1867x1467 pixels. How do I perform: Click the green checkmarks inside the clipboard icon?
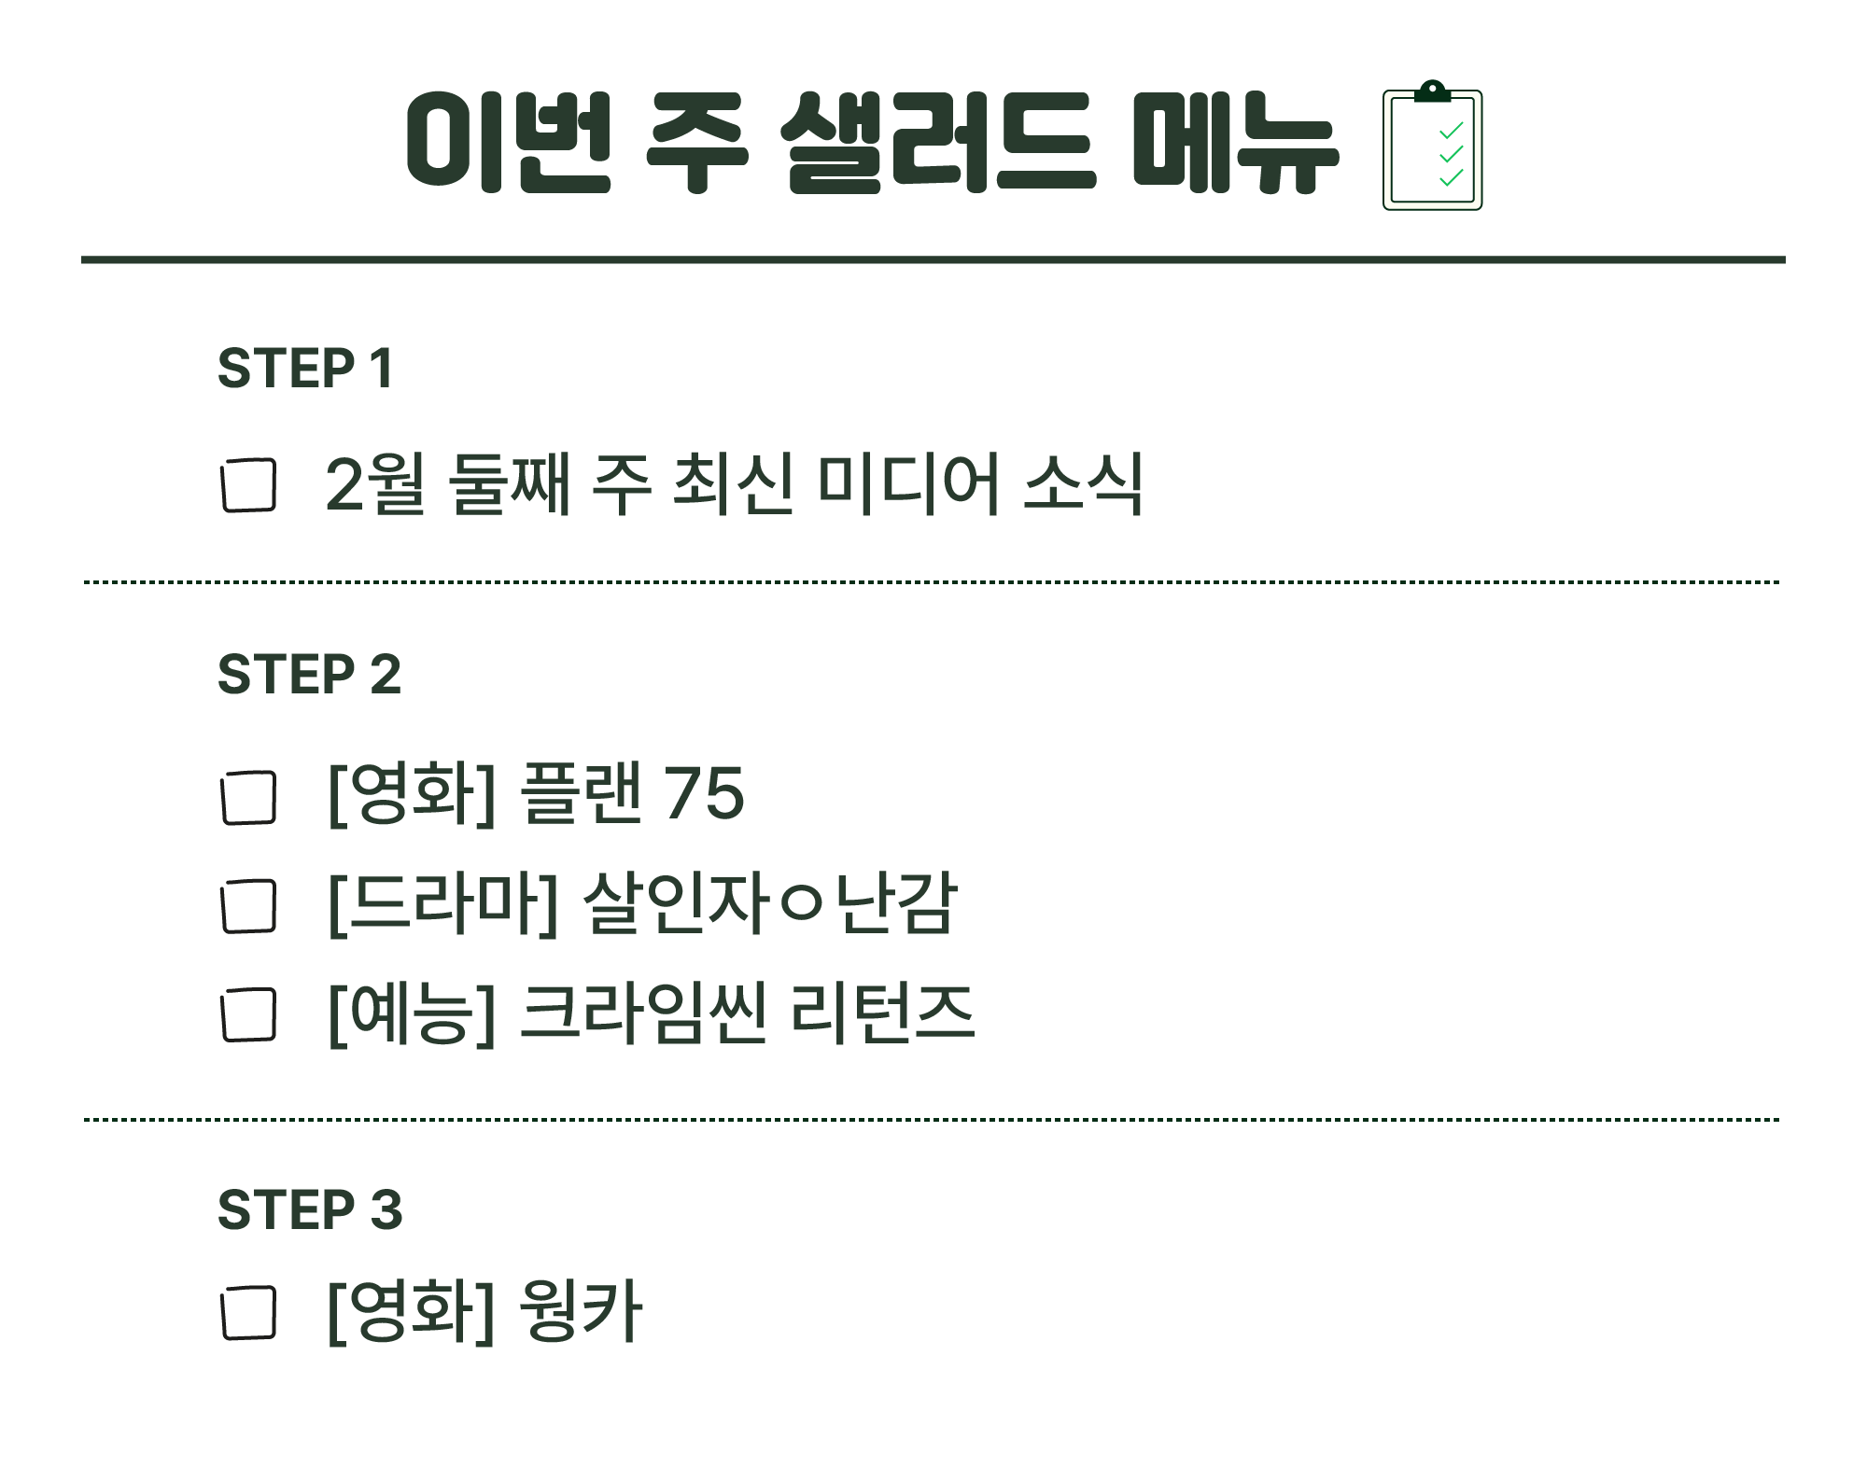coord(1451,154)
